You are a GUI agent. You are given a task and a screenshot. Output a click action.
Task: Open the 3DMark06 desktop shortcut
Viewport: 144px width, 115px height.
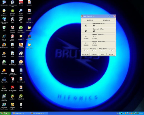[21, 63]
